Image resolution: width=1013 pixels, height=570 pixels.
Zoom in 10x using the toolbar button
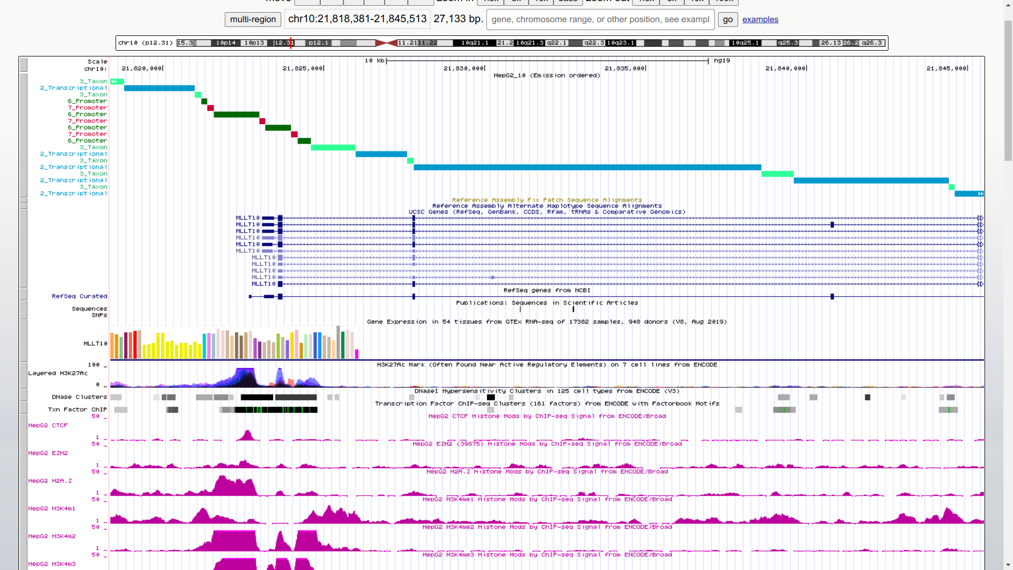click(x=541, y=2)
